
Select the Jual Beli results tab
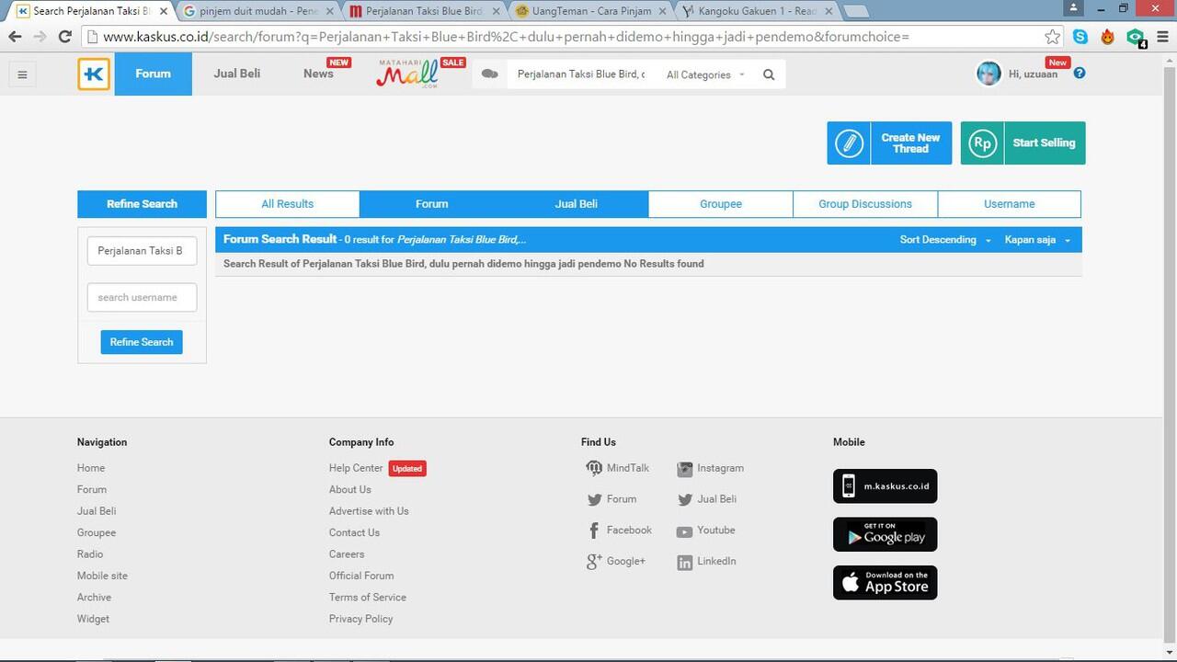click(x=577, y=204)
